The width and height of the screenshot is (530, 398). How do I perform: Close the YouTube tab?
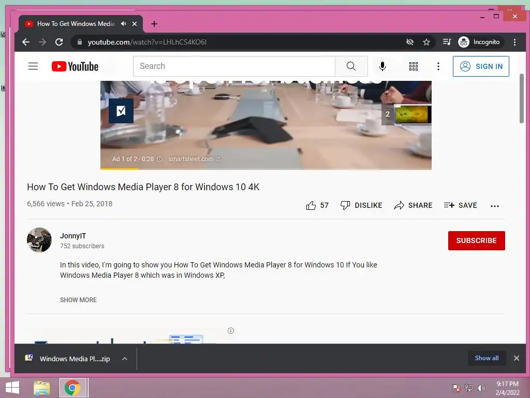135,24
